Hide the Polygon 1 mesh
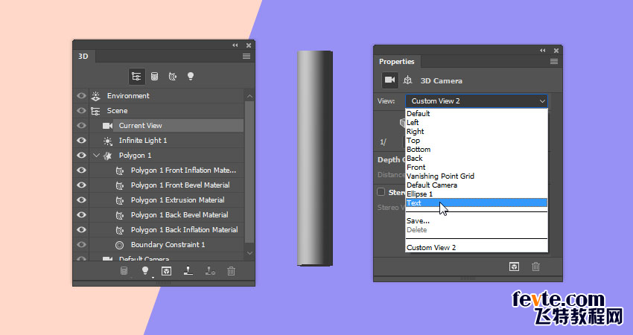633x335 pixels. [x=81, y=156]
